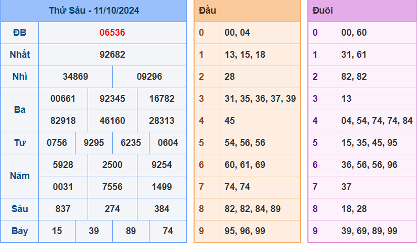The height and width of the screenshot is (243, 417).
Task: Click the Nhì row label
Action: (x=20, y=77)
